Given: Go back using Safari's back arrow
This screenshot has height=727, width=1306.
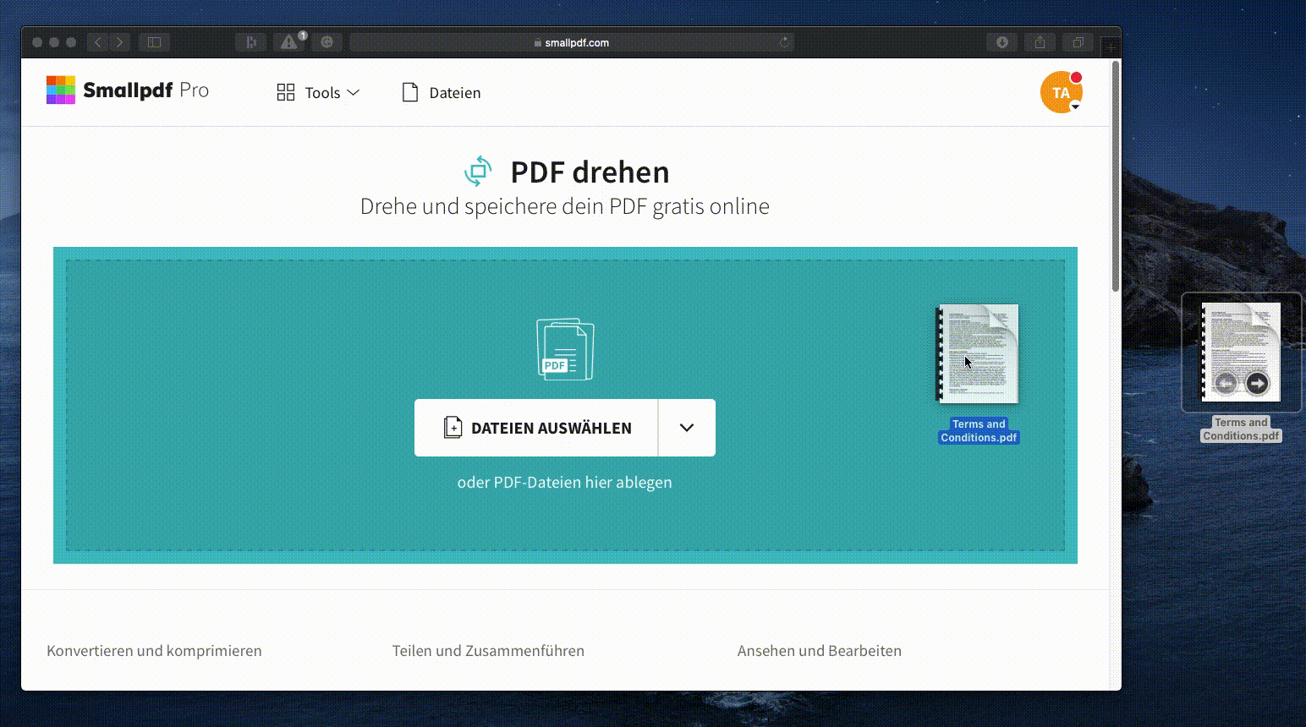Looking at the screenshot, I should click(98, 42).
